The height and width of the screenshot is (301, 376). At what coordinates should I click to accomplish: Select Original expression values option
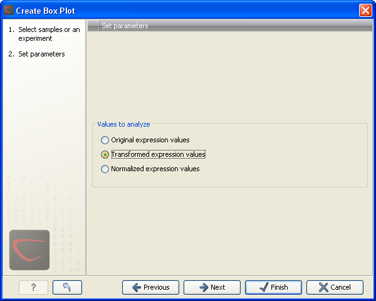click(x=105, y=140)
